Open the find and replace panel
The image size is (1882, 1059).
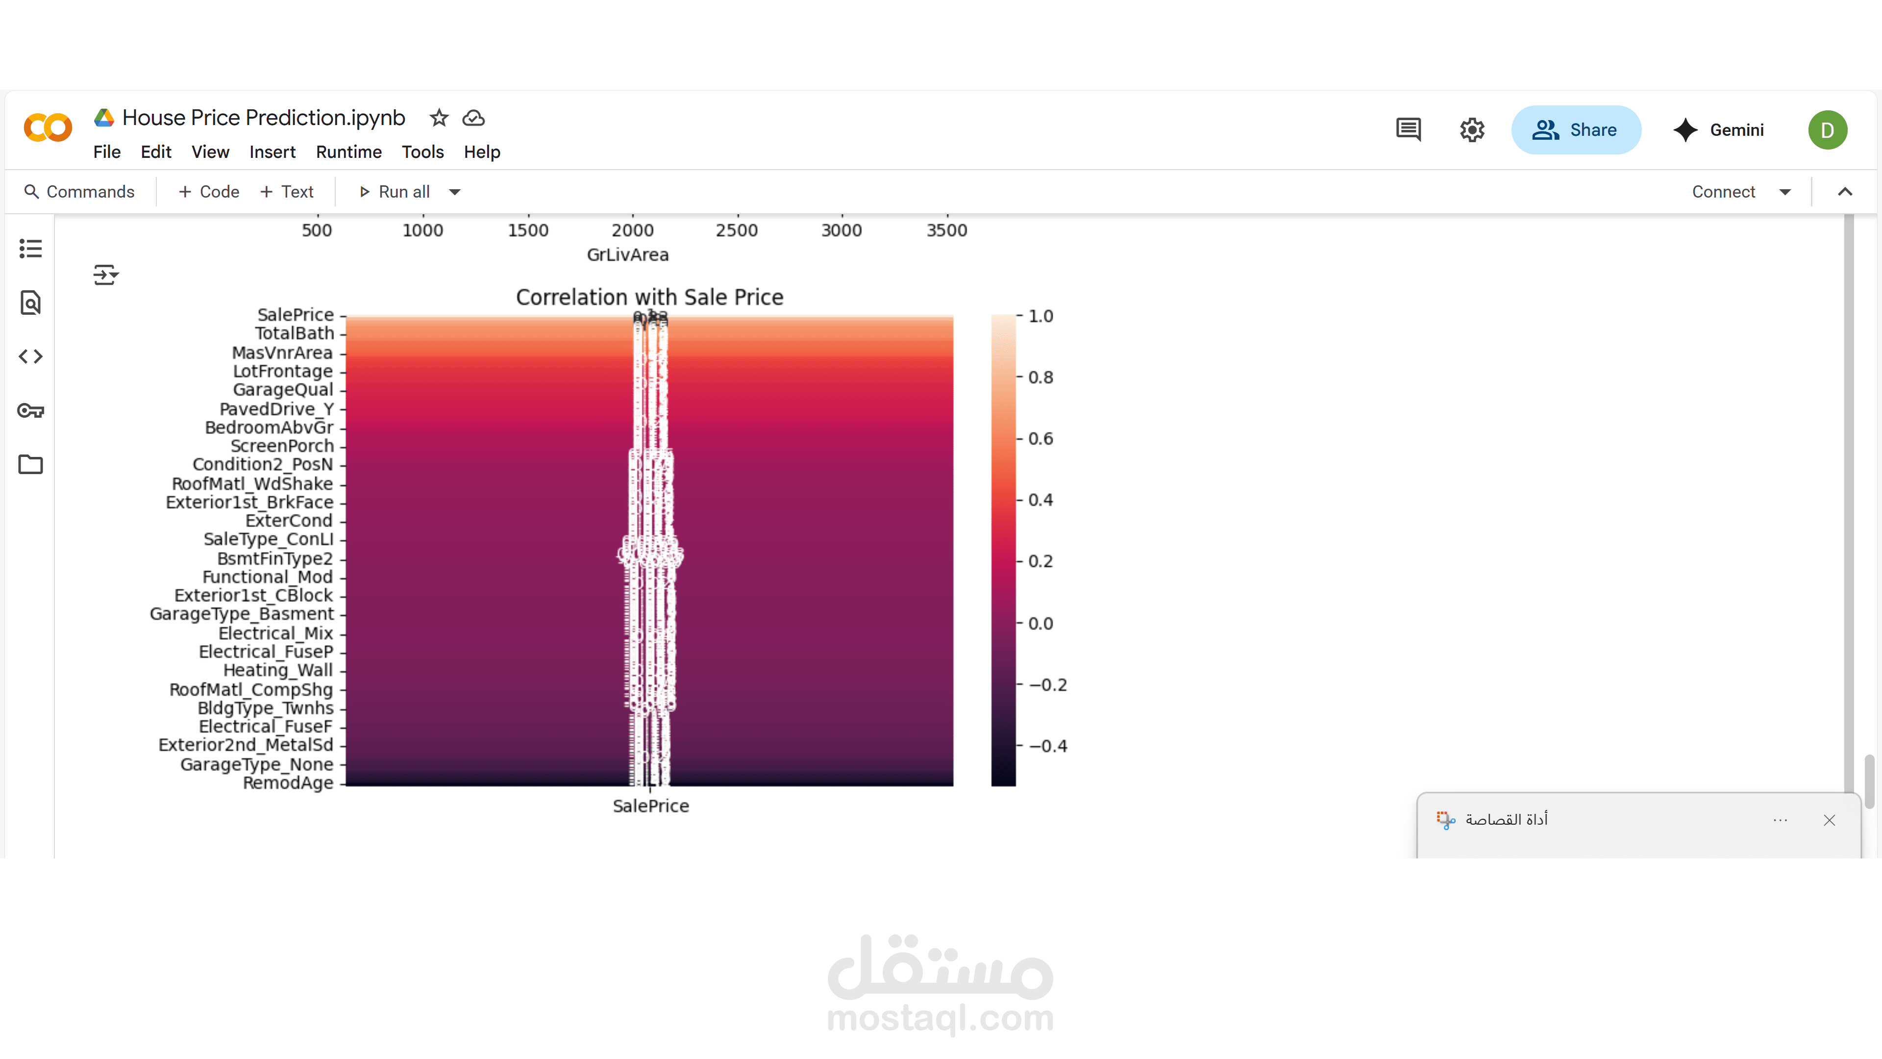tap(30, 303)
